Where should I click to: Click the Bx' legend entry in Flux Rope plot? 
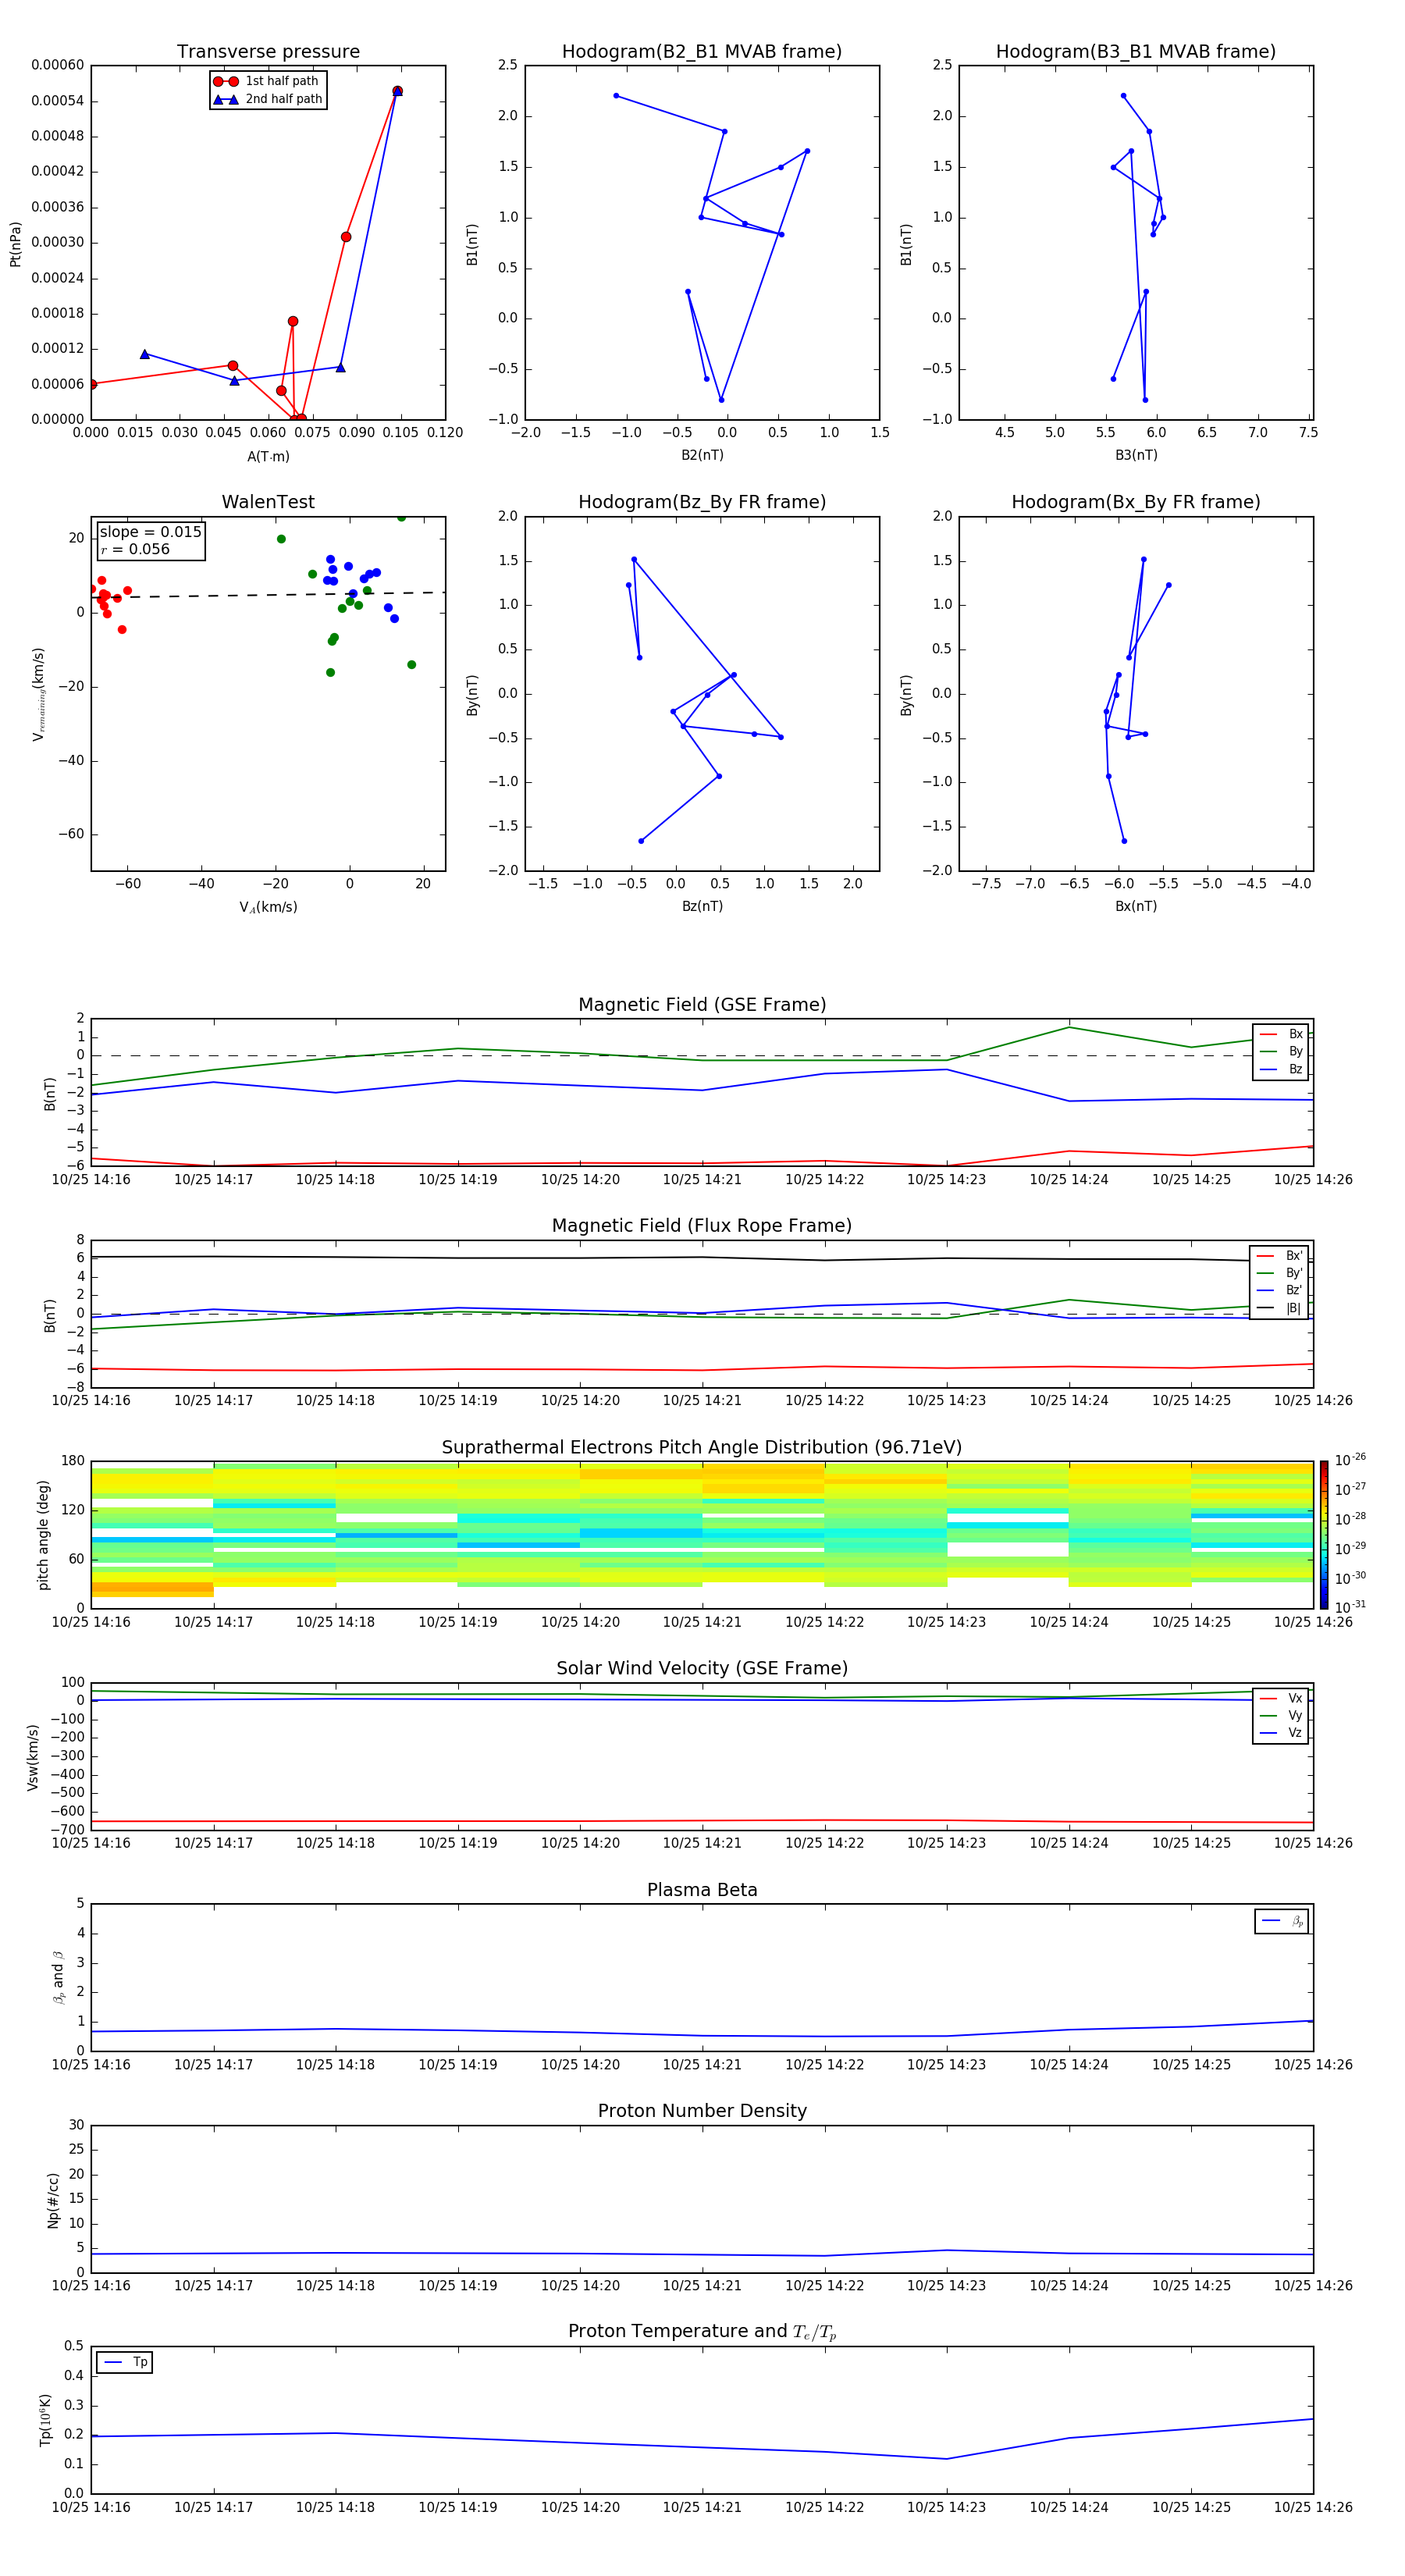(x=1280, y=1256)
